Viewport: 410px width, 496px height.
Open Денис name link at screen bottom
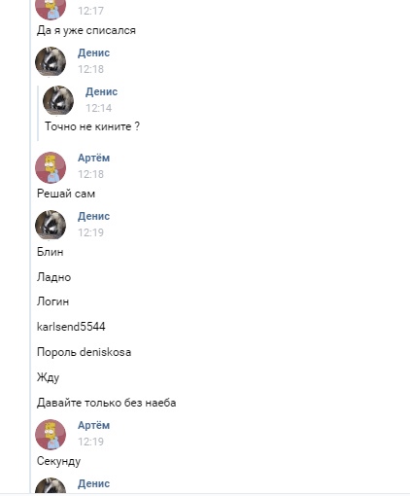(x=93, y=483)
